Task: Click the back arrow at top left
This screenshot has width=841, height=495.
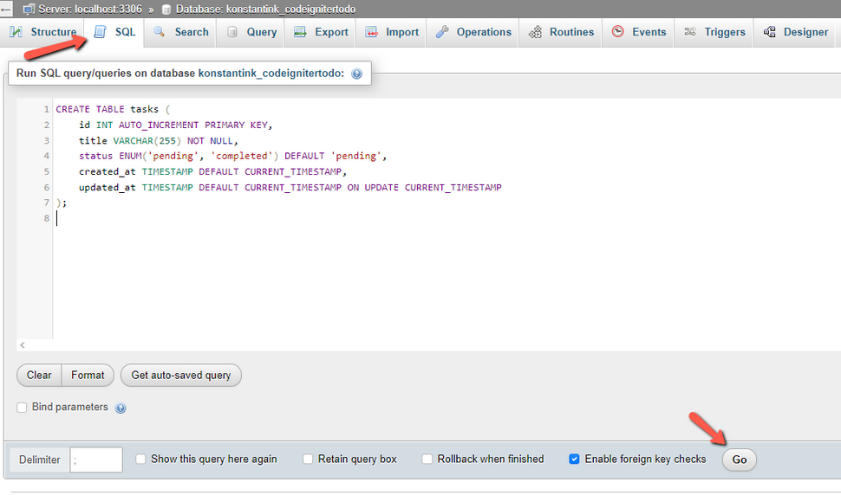Action: [6, 10]
